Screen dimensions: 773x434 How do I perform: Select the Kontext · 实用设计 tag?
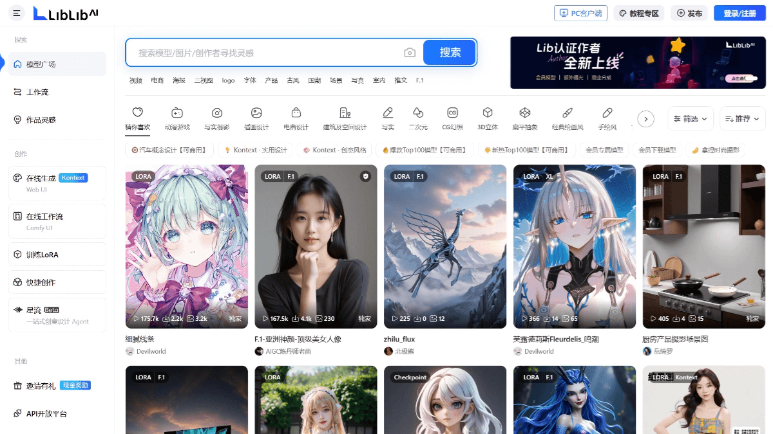click(x=256, y=150)
